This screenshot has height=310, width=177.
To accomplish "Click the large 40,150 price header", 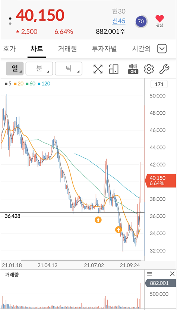I will click(x=40, y=15).
